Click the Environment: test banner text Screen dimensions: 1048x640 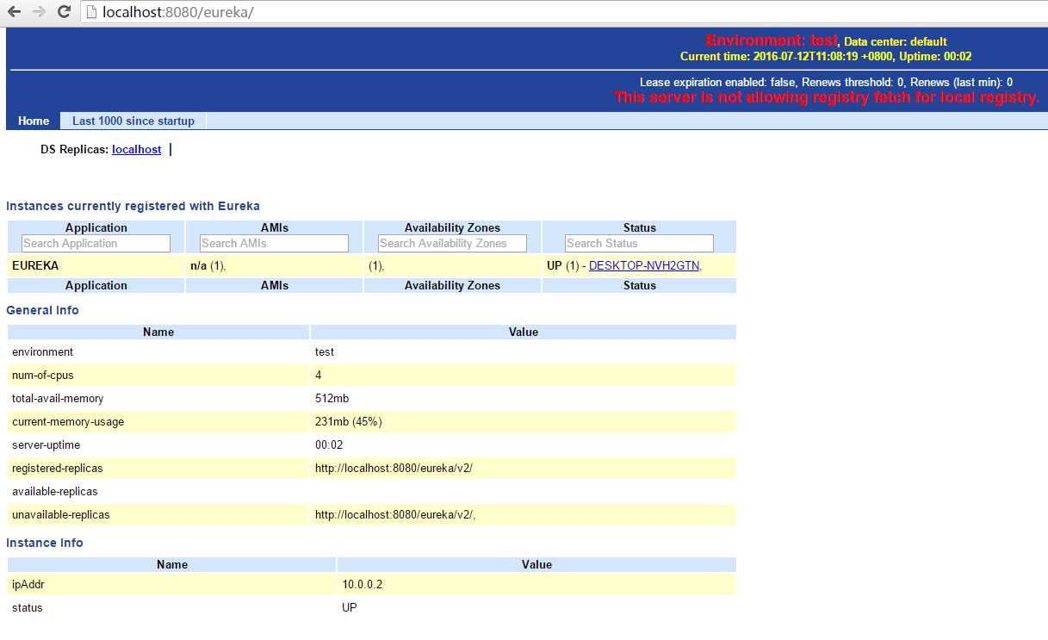(x=772, y=40)
